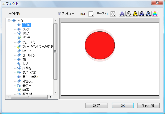Click the icon beside ドミノ effect
Screen dimensions: 165x114
click(19, 34)
